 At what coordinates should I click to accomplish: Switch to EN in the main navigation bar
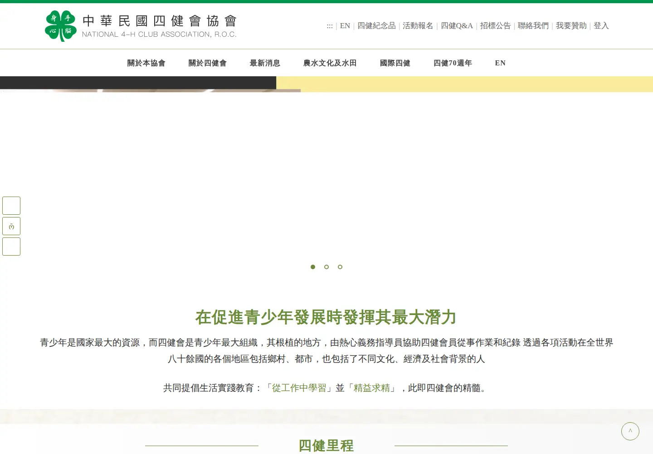pyautogui.click(x=500, y=63)
